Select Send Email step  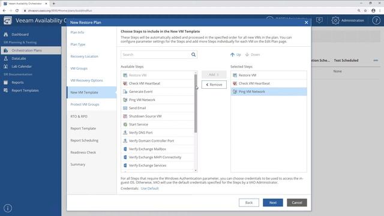tap(157, 108)
